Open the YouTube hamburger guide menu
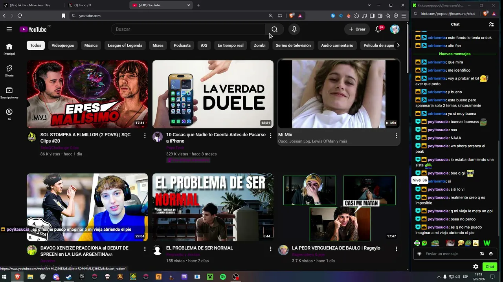The height and width of the screenshot is (282, 503). pos(9,29)
